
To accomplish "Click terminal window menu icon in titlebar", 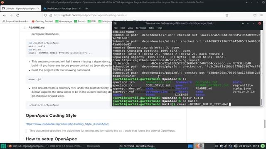I will (115, 23).
